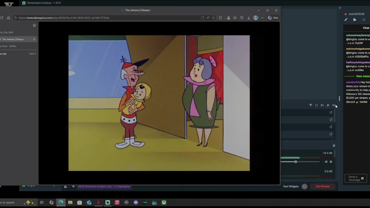
Task: Click reload icon on third source row
Action: tap(331, 127)
